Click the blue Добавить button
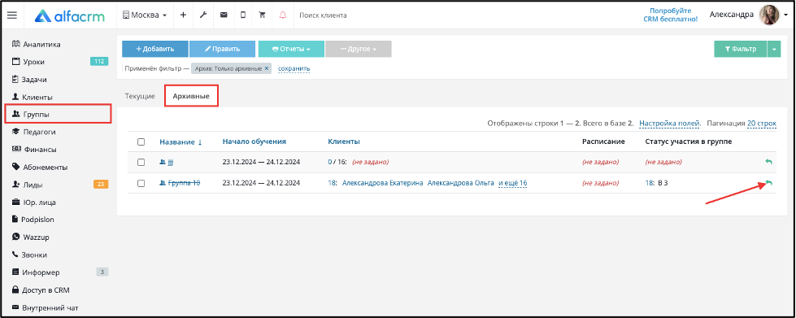Screen dimensions: 796x318 [x=154, y=50]
